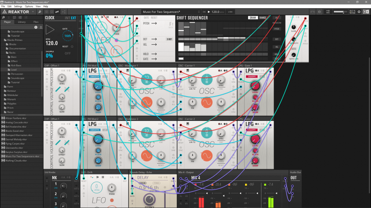Screen dimensions: 371x208
Task: Click the transport play button beside the tempo
Action: click(209, 12)
